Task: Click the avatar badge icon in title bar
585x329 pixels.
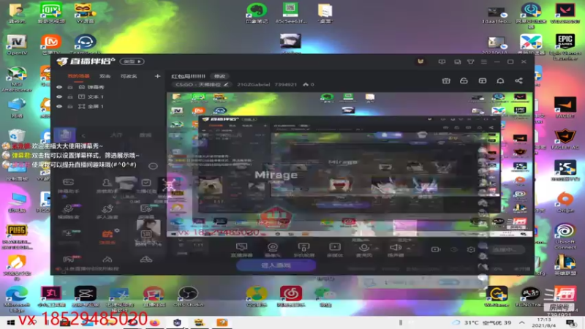Action: [420, 61]
